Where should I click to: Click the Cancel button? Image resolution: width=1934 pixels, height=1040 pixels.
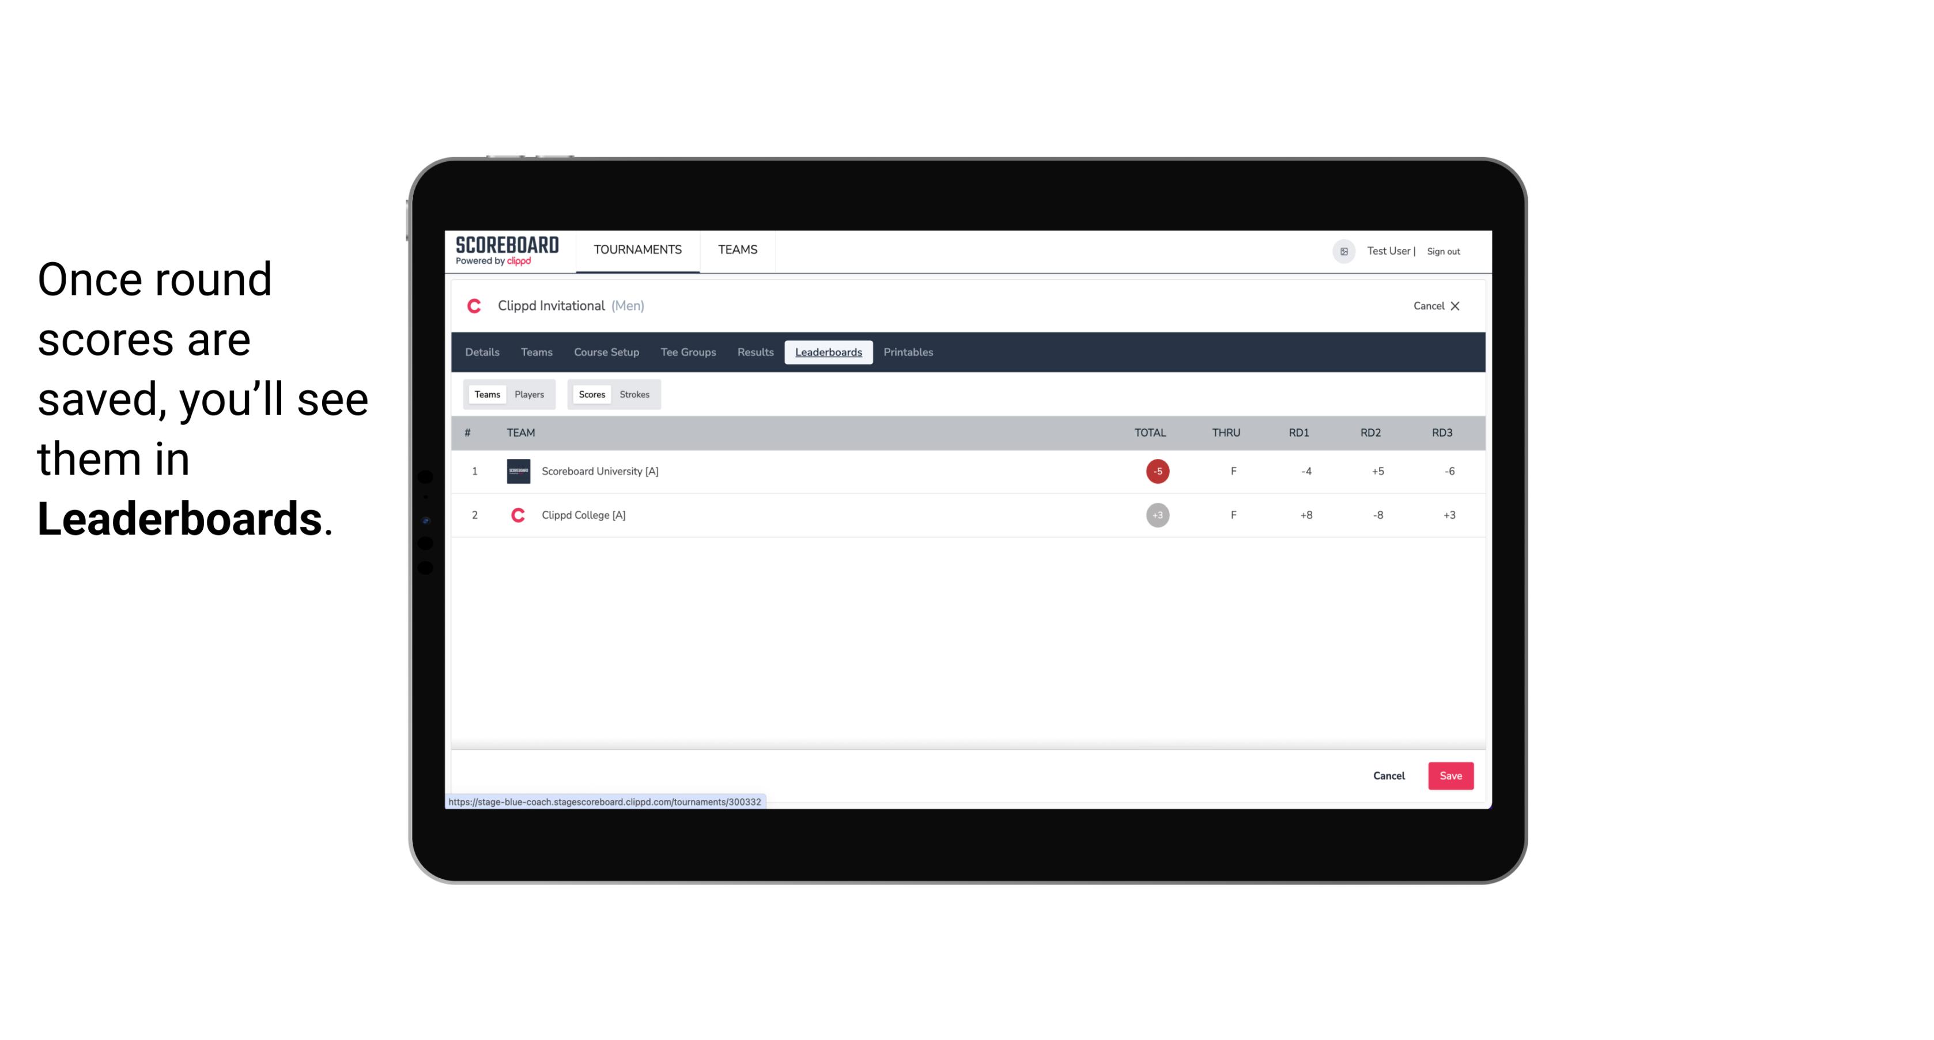[x=1389, y=775]
